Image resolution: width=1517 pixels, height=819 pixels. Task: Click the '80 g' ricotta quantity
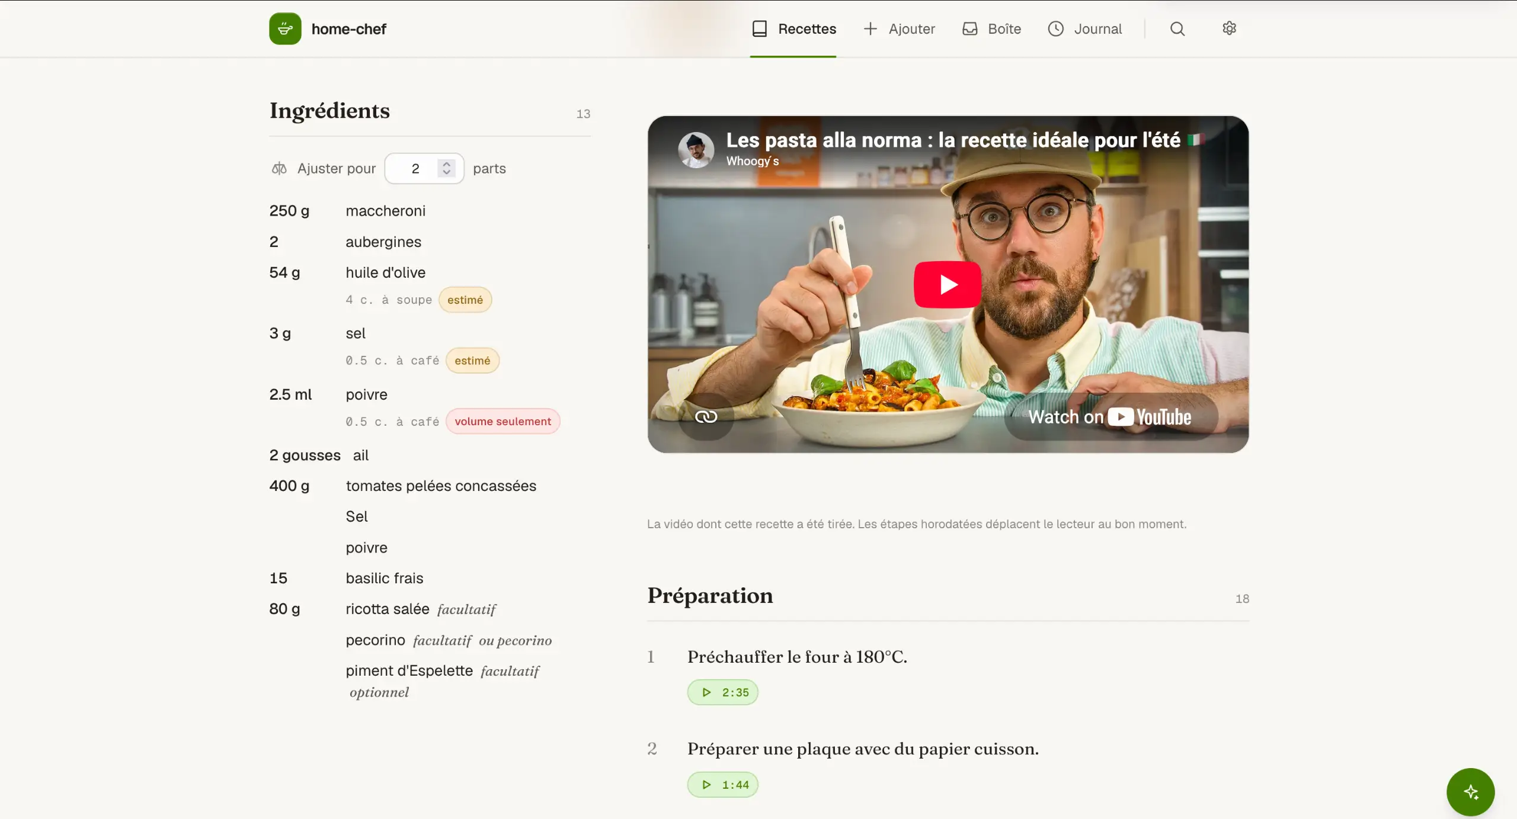284,609
